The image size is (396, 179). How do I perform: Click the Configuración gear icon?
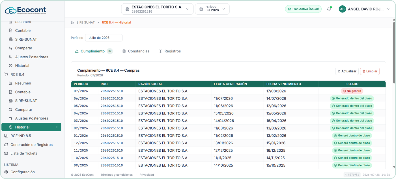6,172
